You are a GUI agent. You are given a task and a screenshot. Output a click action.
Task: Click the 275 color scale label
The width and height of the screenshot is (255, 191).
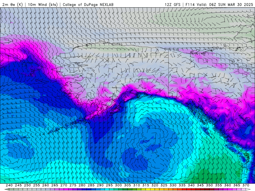click(73, 185)
